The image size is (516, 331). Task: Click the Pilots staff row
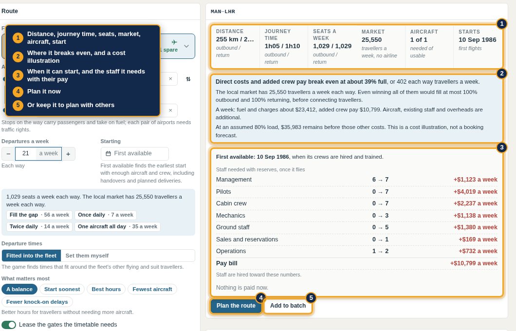pos(357,192)
